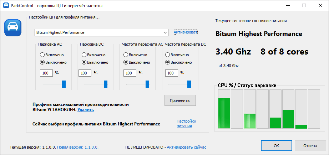This screenshot has height=155, width=329.
Task: Click the large blue car logo
Action: coord(13,28)
